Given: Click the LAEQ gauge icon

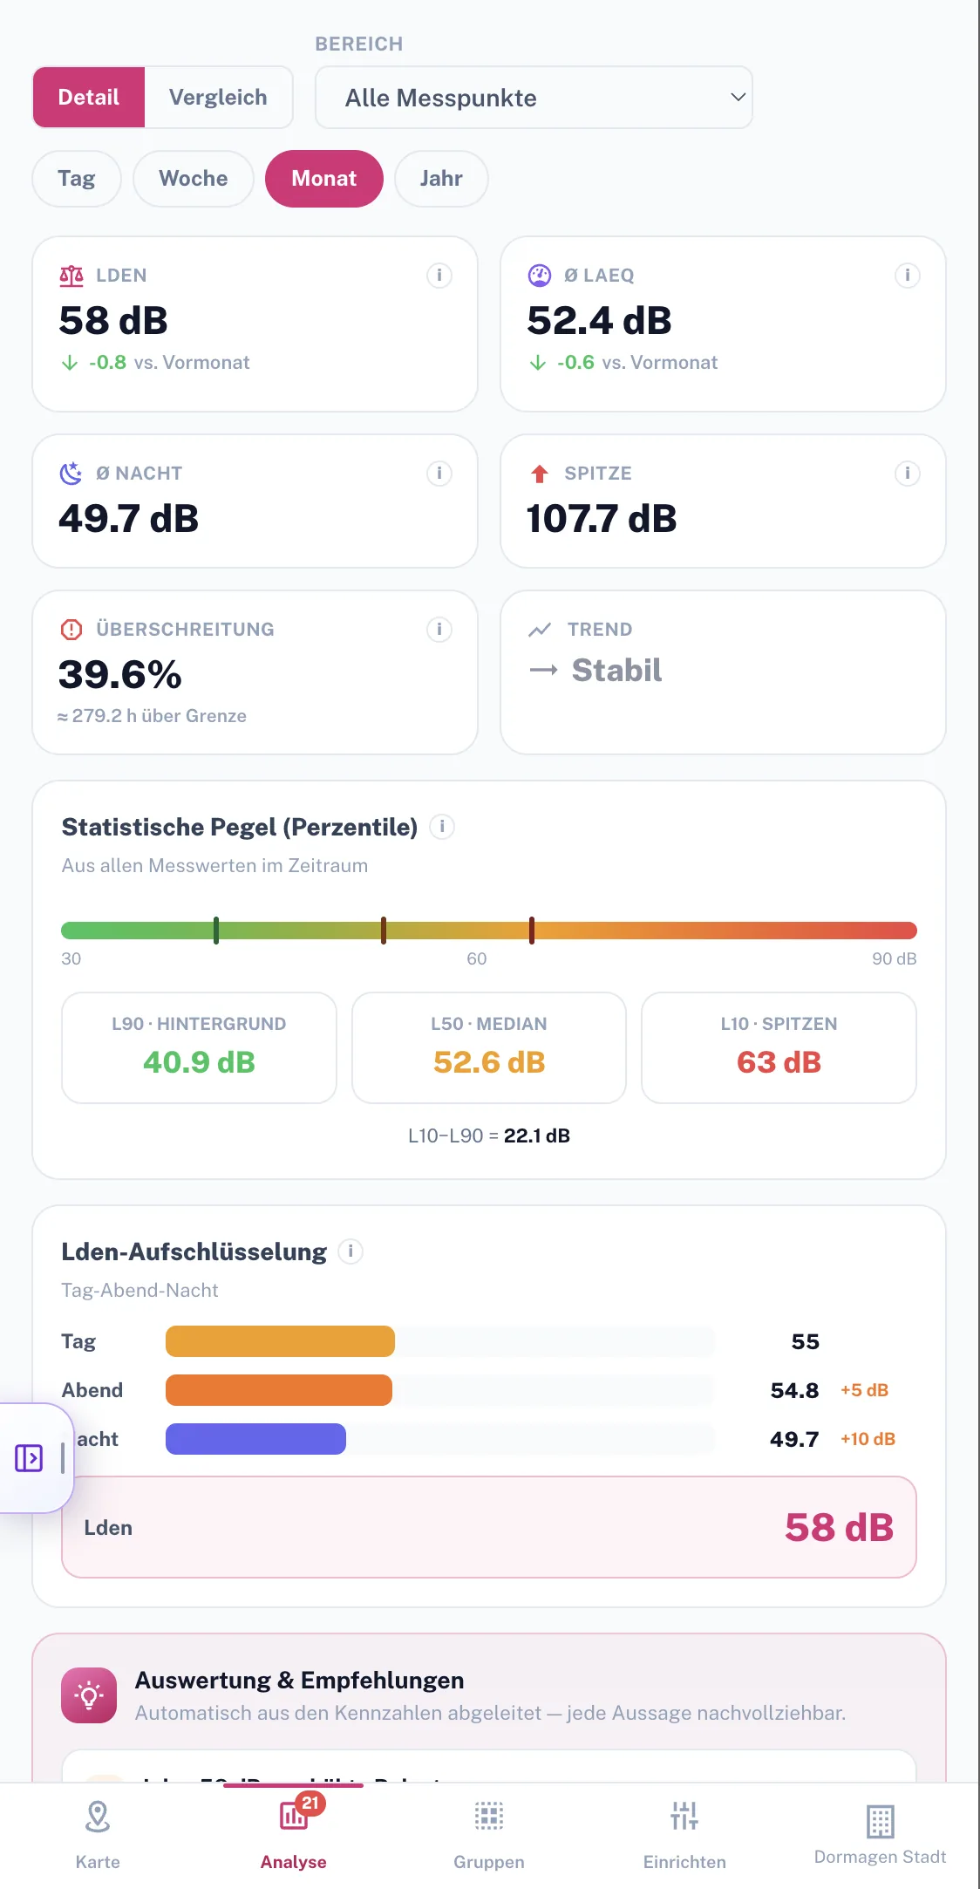Looking at the screenshot, I should pos(540,276).
